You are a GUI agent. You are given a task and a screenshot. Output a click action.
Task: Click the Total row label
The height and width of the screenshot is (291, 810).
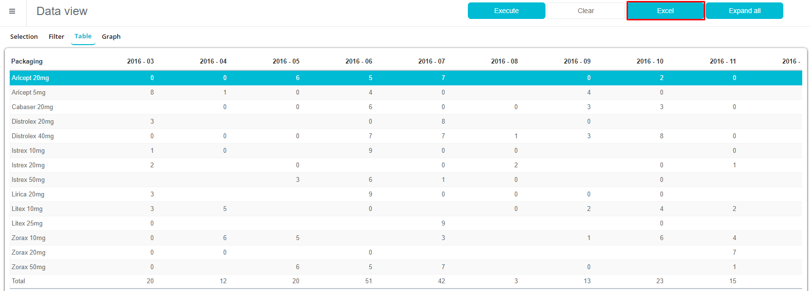pos(18,281)
